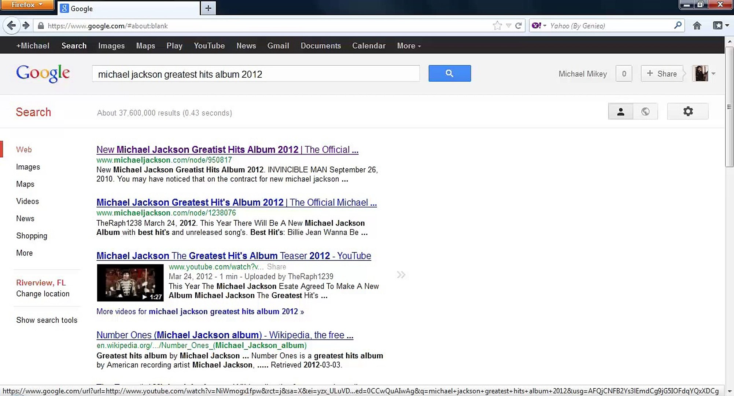Viewport: 734px width, 396px height.
Task: Click the blue magnifier search button
Action: click(449, 73)
